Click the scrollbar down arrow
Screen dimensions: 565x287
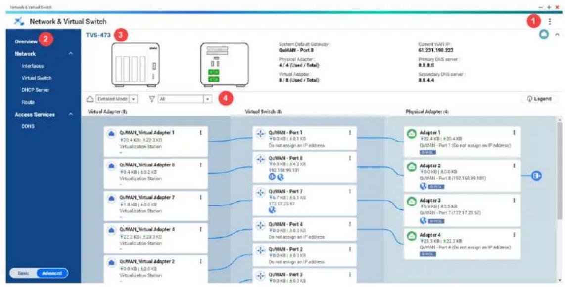(x=560, y=280)
